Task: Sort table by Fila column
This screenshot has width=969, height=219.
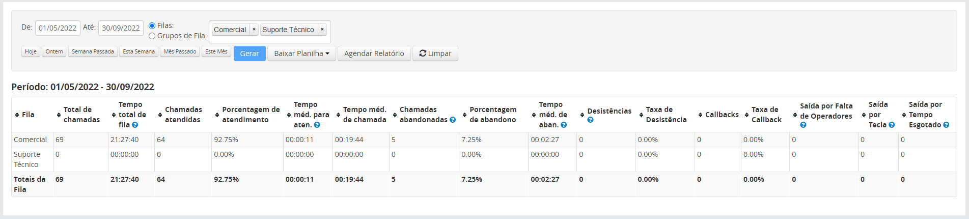Action: point(25,115)
